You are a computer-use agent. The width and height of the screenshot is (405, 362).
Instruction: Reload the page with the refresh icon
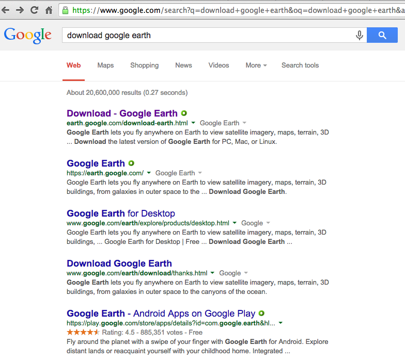[34, 10]
